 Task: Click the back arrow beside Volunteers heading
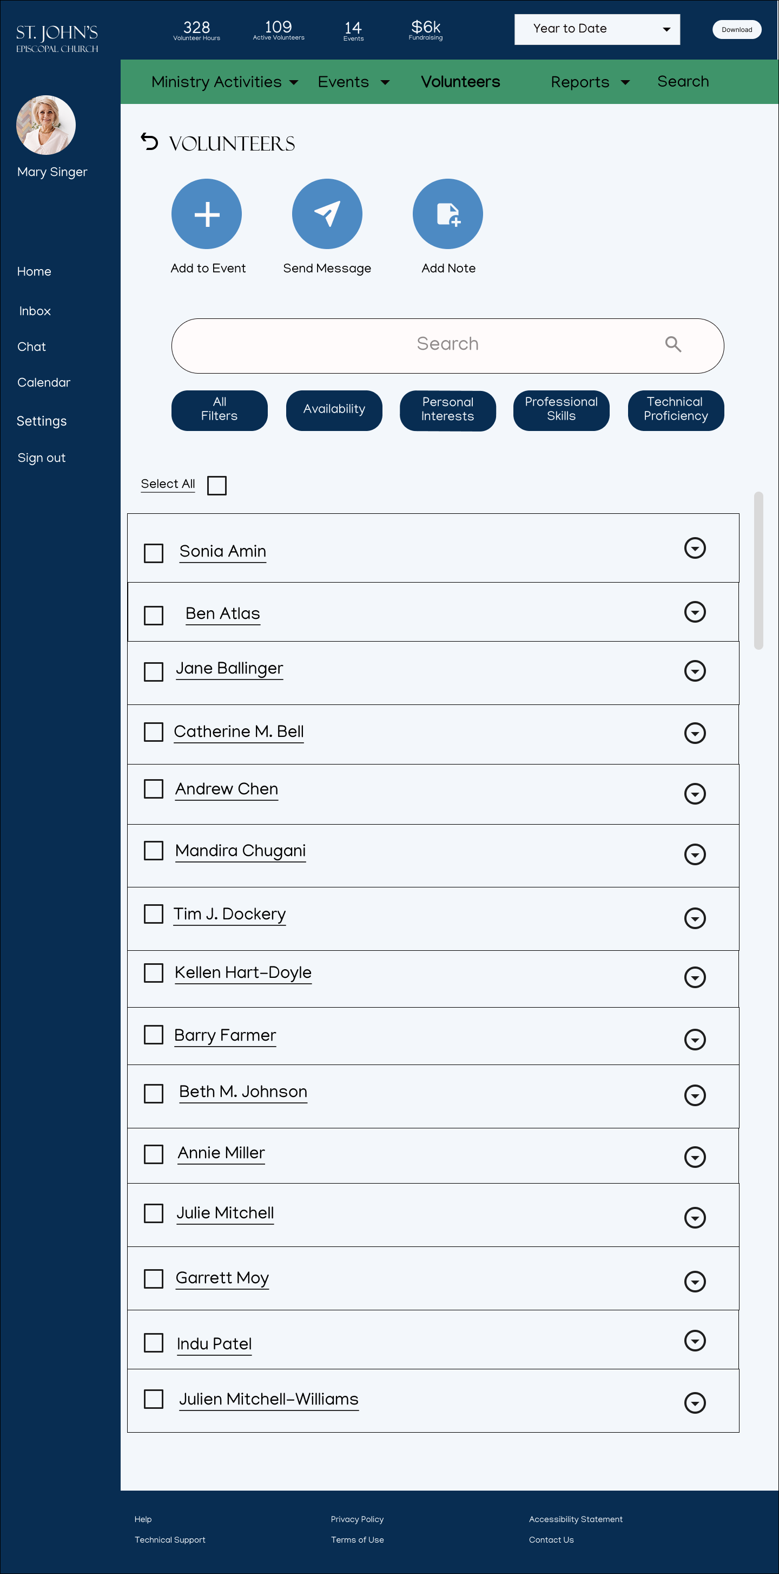(149, 142)
